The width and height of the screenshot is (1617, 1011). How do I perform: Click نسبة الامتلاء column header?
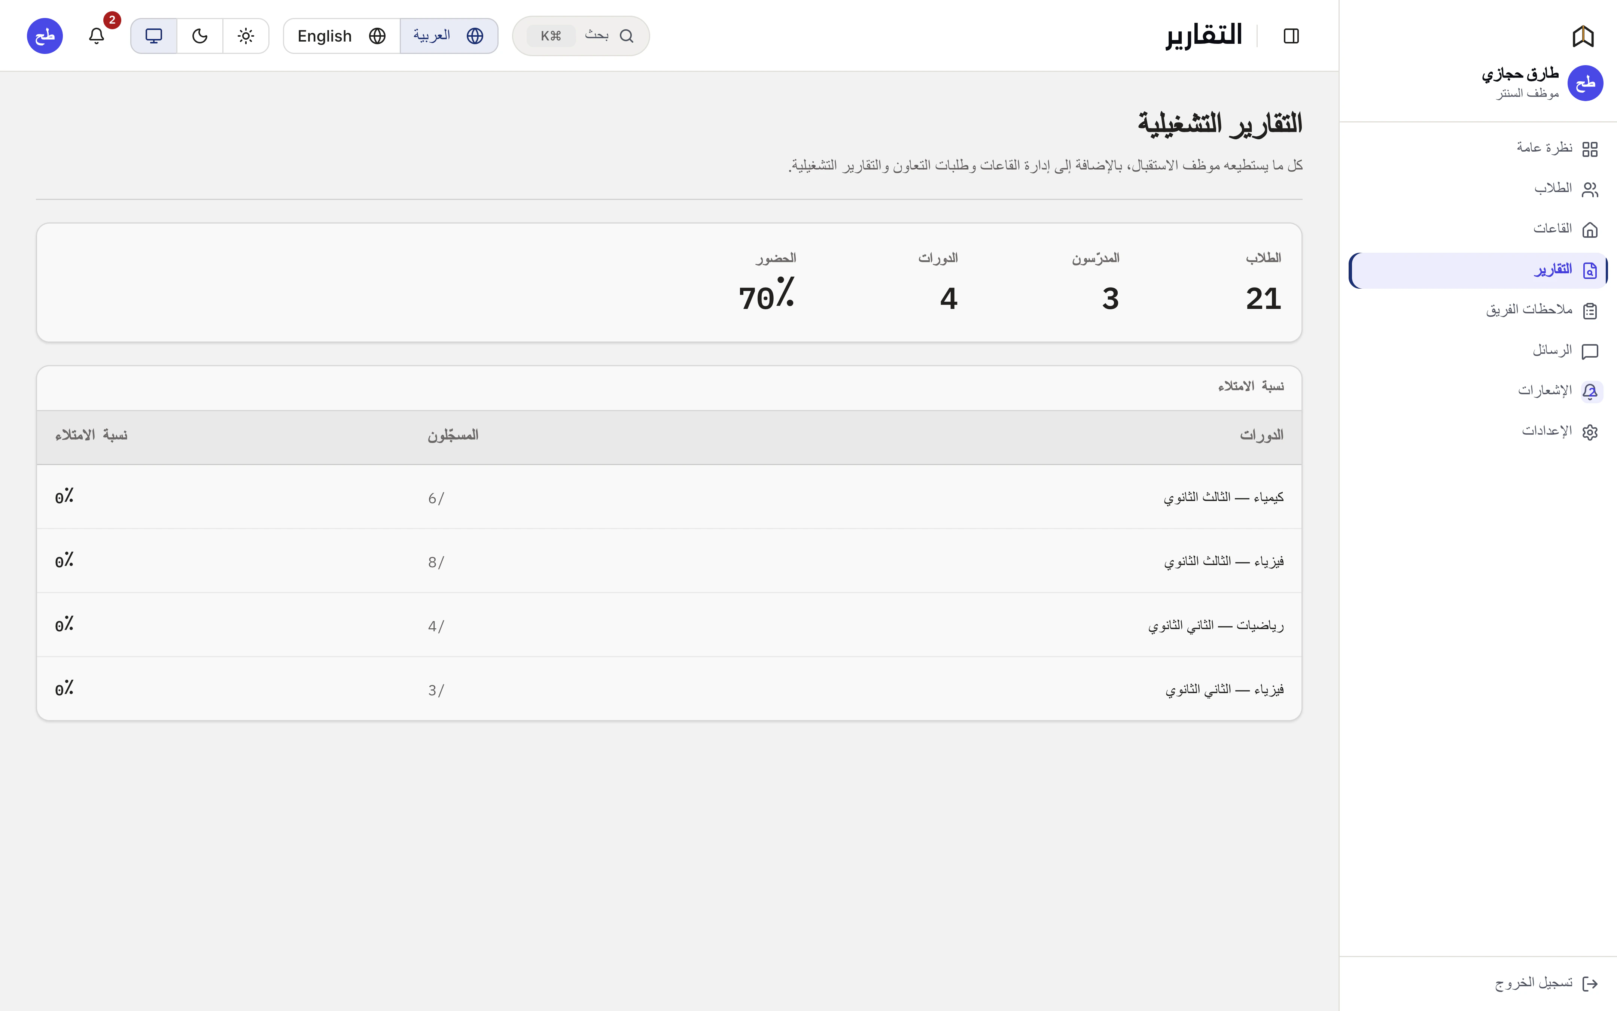point(91,436)
